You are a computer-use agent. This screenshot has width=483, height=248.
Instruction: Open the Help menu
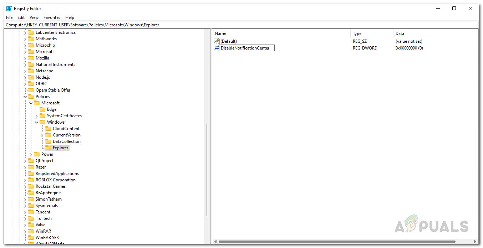[x=70, y=17]
